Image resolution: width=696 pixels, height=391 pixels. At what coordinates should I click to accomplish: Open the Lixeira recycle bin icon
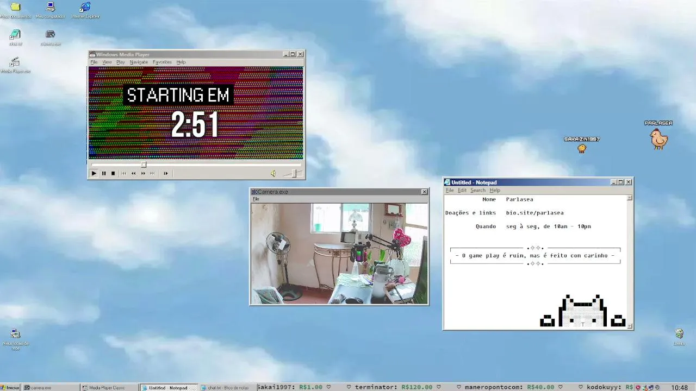tap(679, 337)
